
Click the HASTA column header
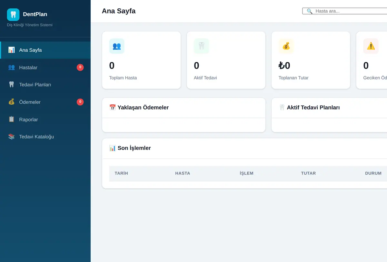pyautogui.click(x=183, y=173)
